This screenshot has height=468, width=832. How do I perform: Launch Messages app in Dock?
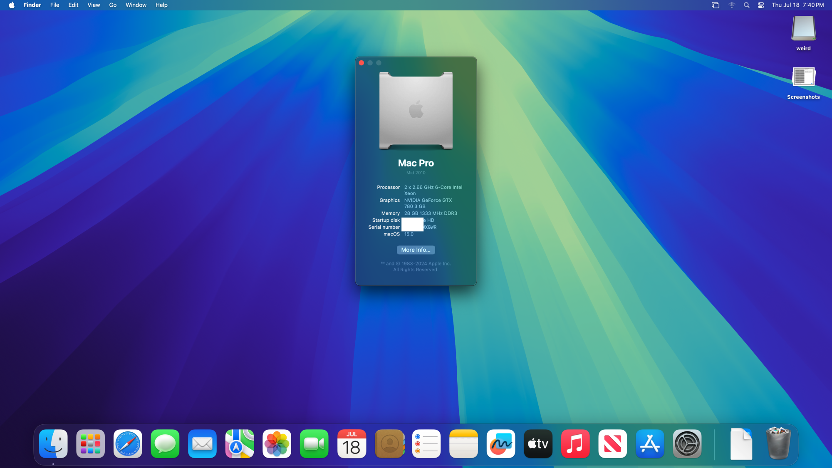pos(165,444)
